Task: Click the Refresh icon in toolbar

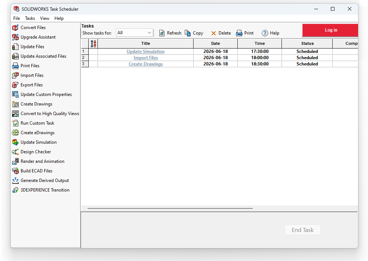Action: click(x=162, y=33)
